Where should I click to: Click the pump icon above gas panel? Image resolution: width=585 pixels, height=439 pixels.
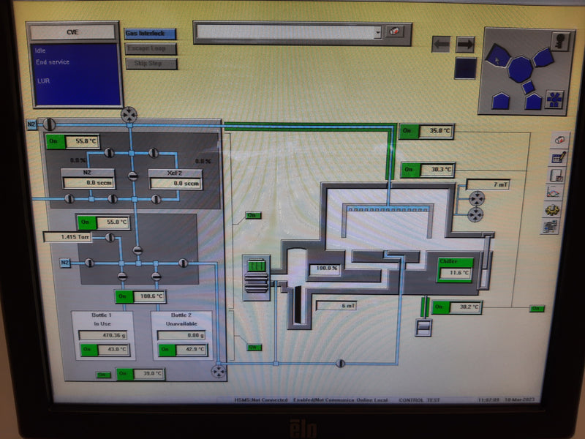pos(129,114)
